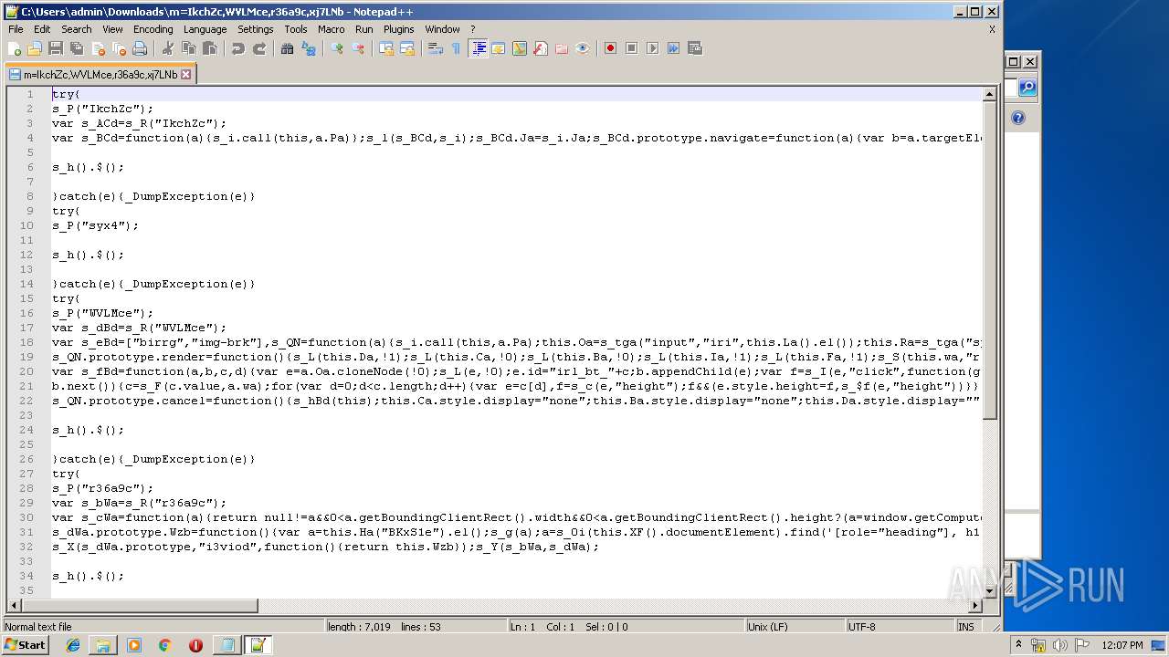Click the Copy toolbar icon

(x=188, y=48)
